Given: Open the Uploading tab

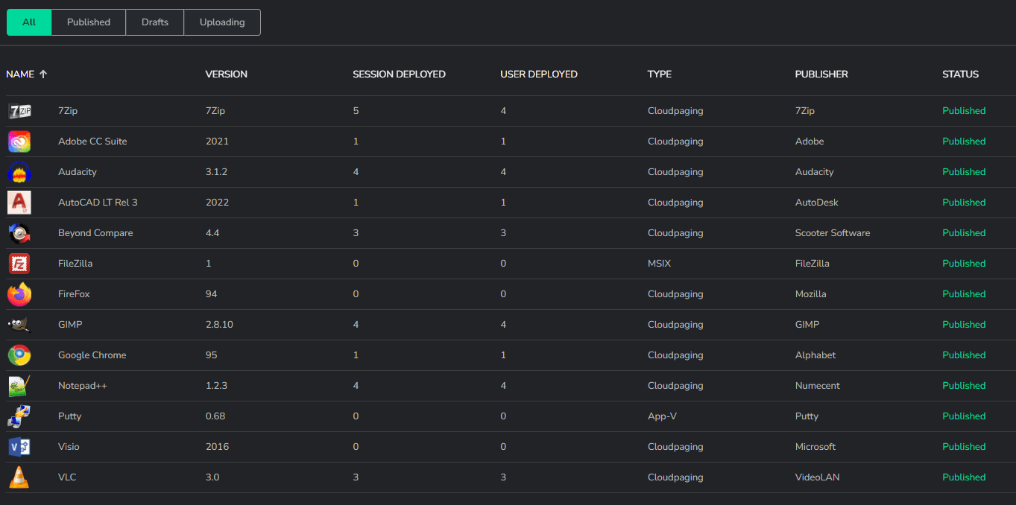Looking at the screenshot, I should [x=222, y=22].
